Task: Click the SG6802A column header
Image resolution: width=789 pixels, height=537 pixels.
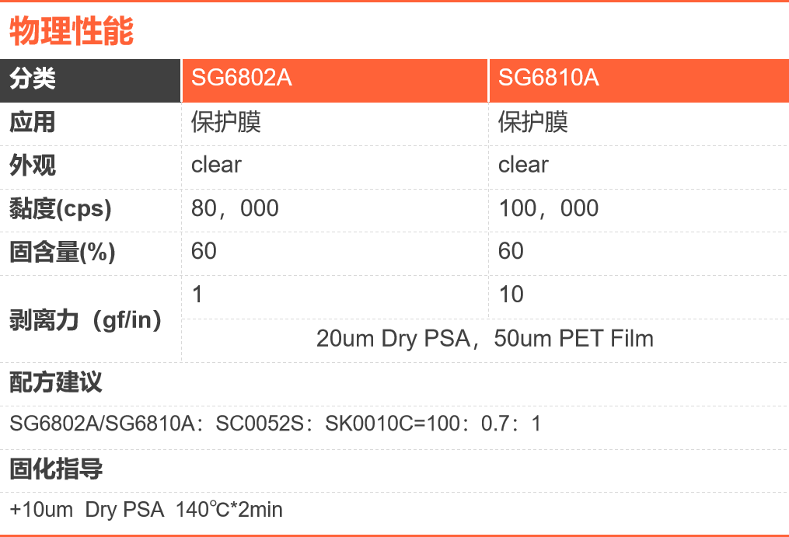Action: [242, 78]
